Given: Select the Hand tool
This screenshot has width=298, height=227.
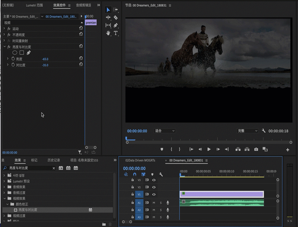Looking at the screenshot, I should [108, 33].
